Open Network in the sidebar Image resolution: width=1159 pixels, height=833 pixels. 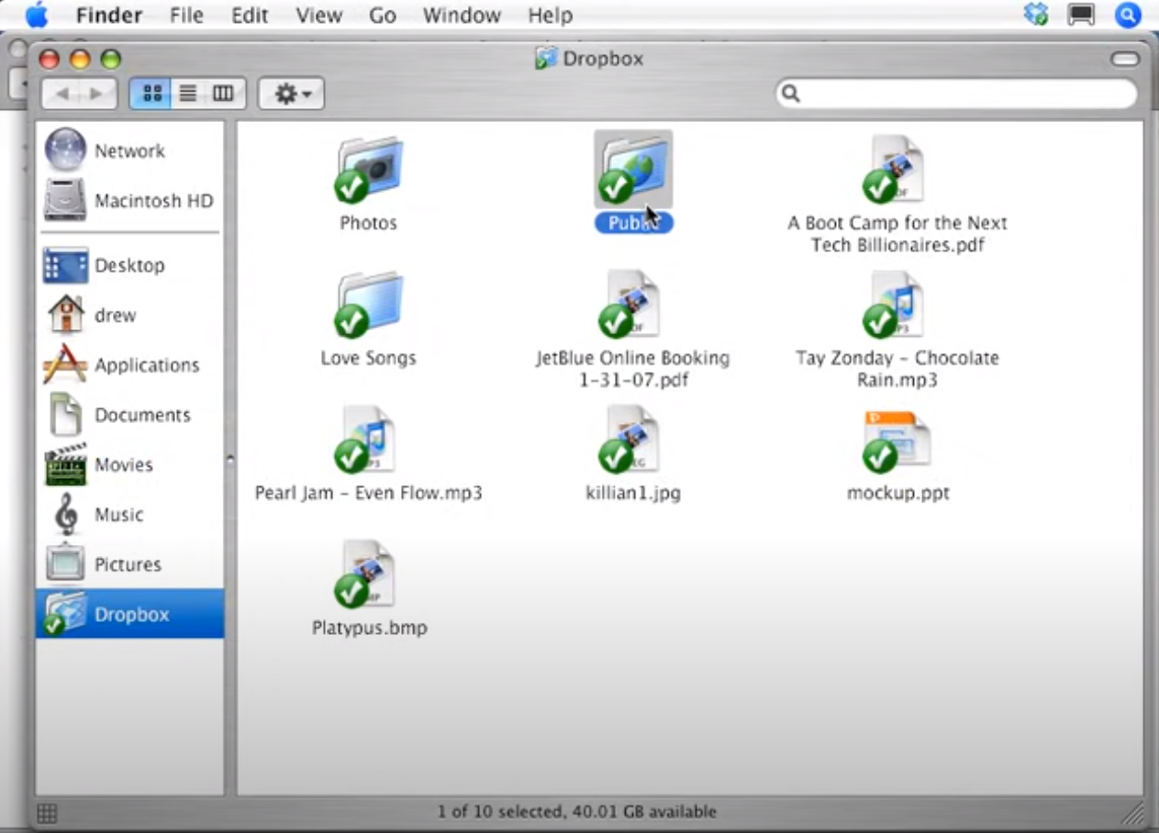point(129,150)
